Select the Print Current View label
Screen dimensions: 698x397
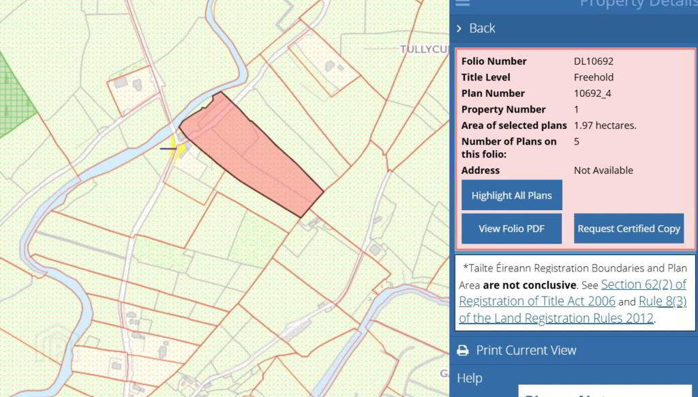(x=526, y=351)
